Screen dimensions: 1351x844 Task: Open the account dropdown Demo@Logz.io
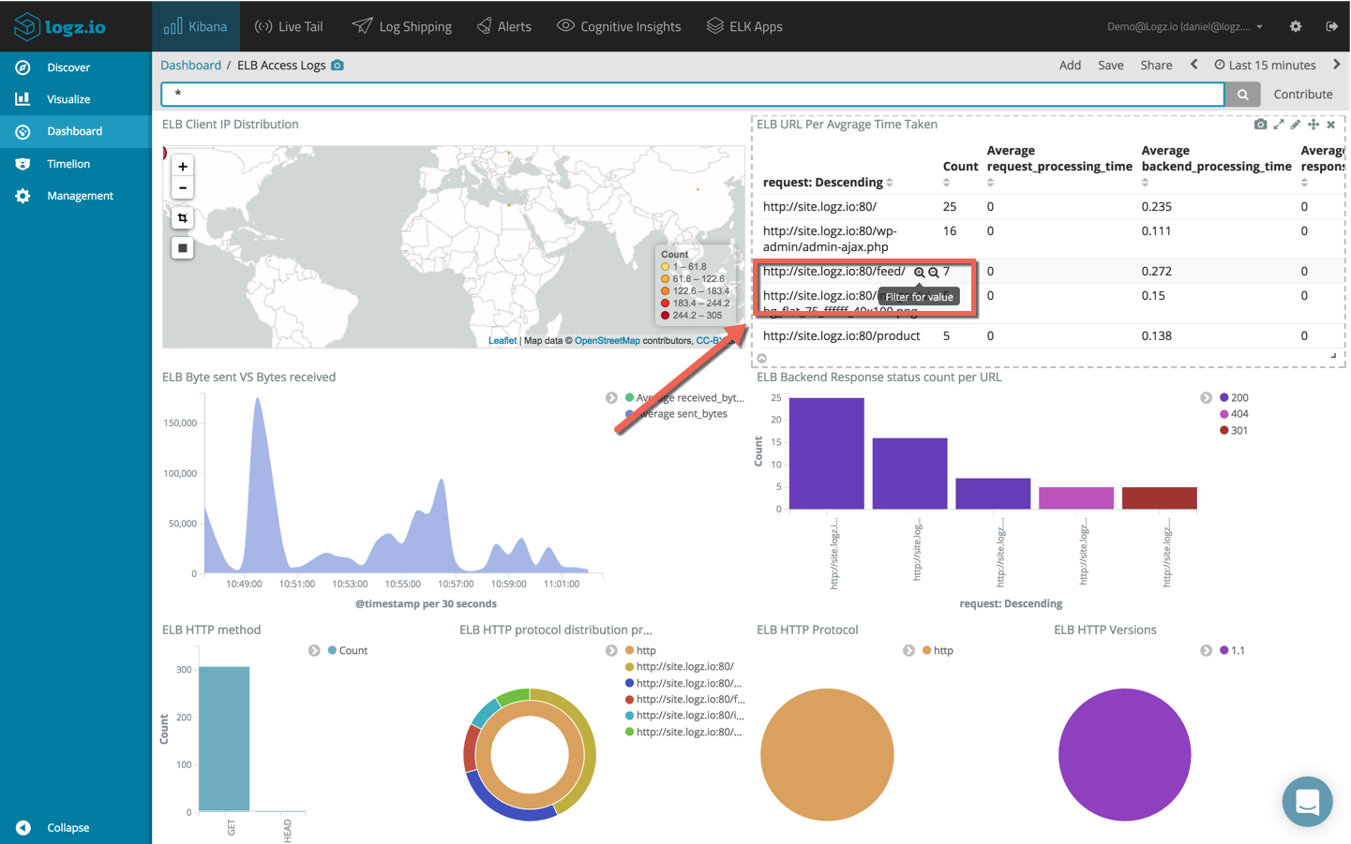[1185, 26]
